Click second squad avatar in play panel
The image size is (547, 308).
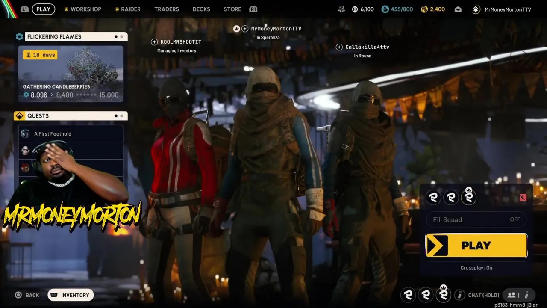[x=451, y=197]
